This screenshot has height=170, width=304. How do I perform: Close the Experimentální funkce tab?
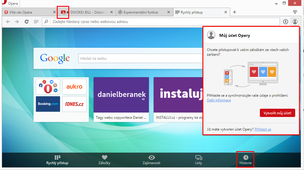coord(169,12)
